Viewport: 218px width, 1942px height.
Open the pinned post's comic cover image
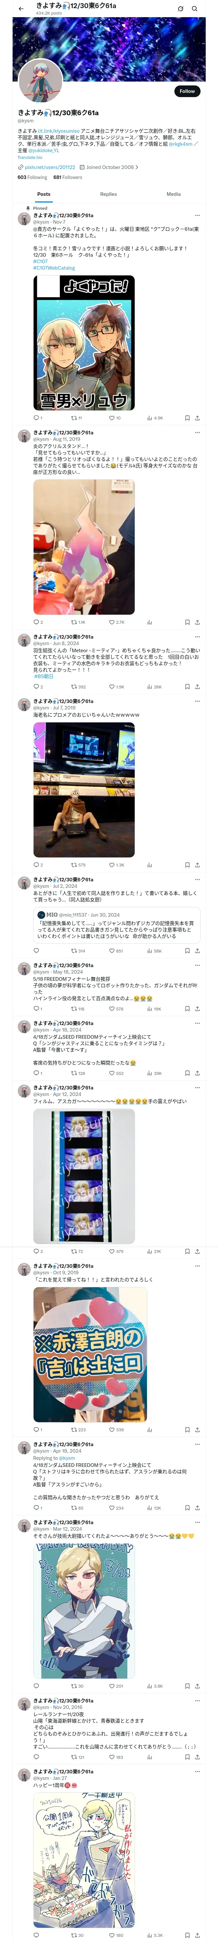pyautogui.click(x=83, y=342)
